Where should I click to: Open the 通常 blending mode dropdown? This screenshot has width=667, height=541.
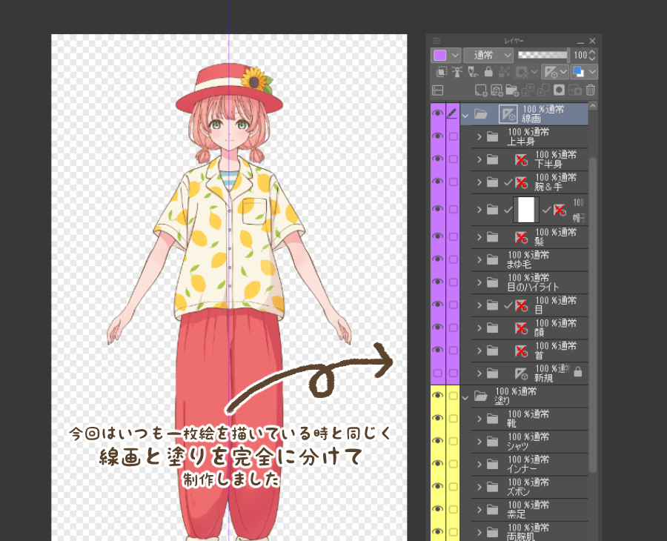pos(488,55)
